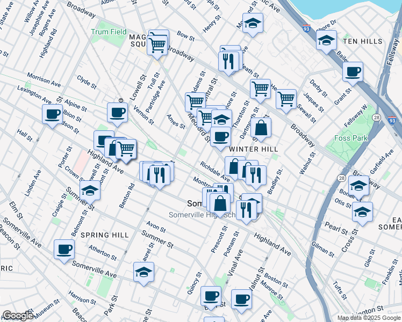Click the school marker above Pearl St

tap(363, 211)
